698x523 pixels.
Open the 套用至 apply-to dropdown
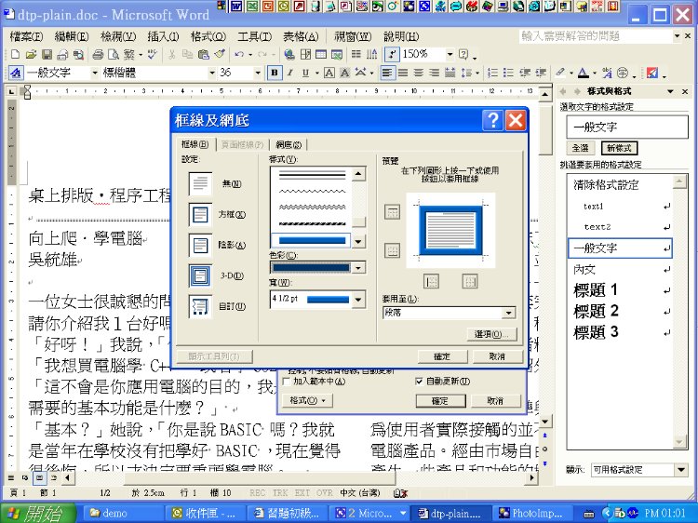[x=508, y=313]
